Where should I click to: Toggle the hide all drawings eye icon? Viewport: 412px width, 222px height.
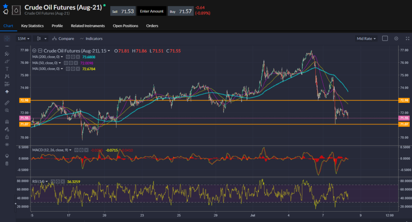click(x=7, y=145)
